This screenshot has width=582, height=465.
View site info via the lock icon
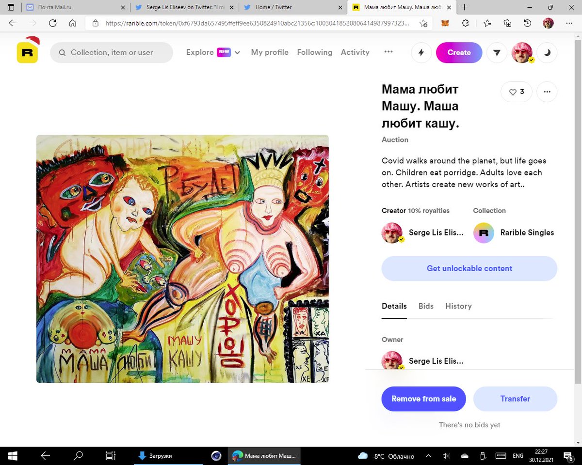[x=96, y=23]
